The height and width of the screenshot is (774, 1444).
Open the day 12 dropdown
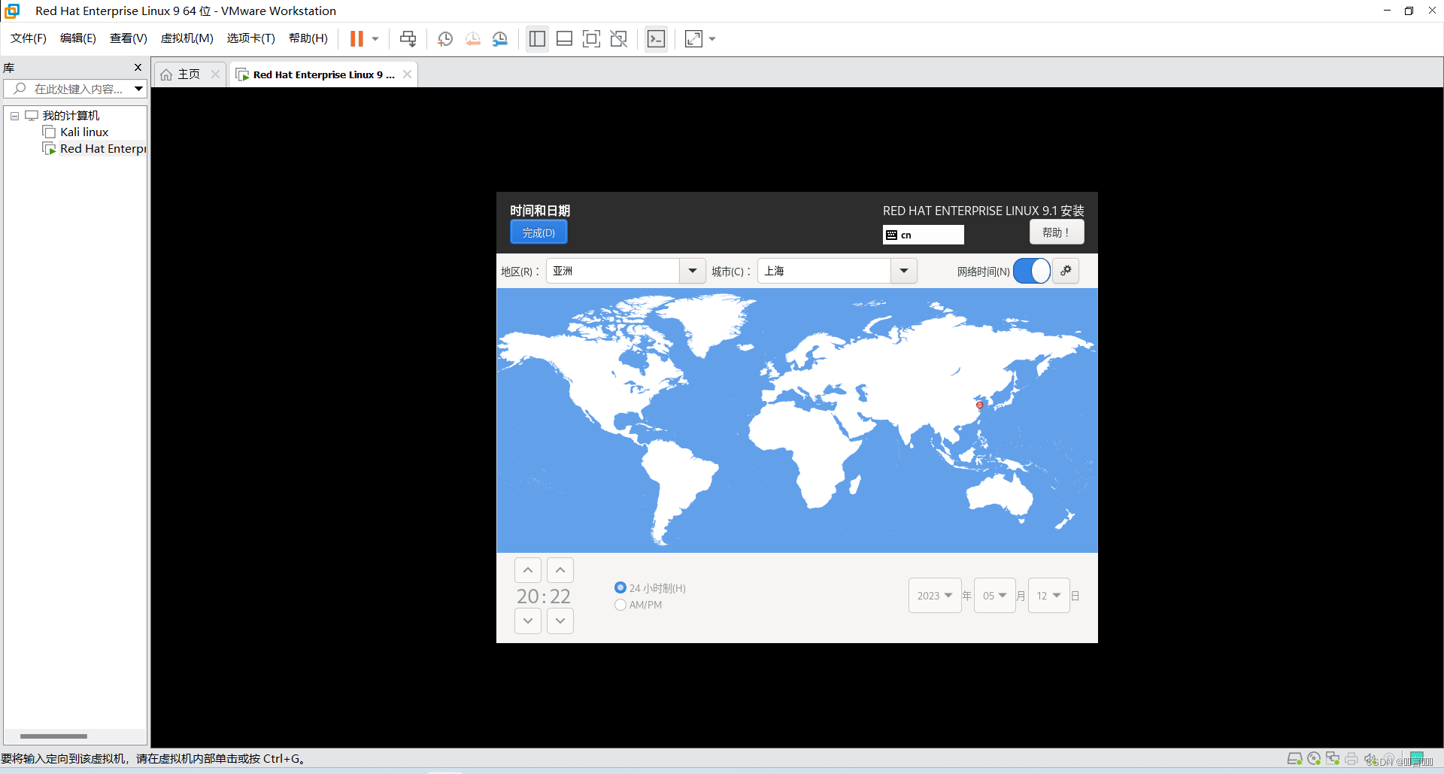1048,595
